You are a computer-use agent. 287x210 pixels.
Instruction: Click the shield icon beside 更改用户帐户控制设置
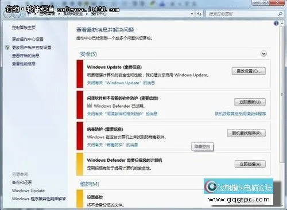coord(7,47)
